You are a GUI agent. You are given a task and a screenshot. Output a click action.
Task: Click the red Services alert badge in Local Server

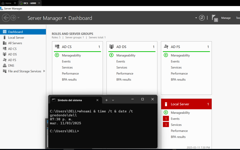166,125
